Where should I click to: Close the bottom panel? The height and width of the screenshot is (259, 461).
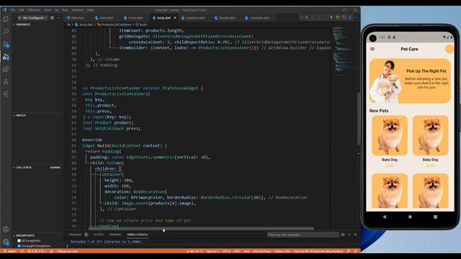coord(355,235)
